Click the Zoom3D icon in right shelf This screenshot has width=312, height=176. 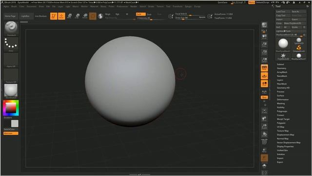[x=264, y=127]
